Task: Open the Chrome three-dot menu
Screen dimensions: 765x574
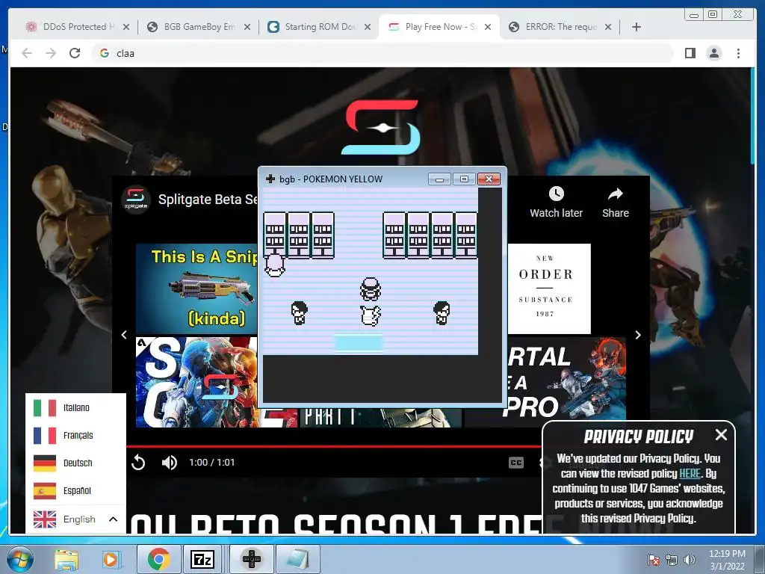Action: click(x=738, y=53)
